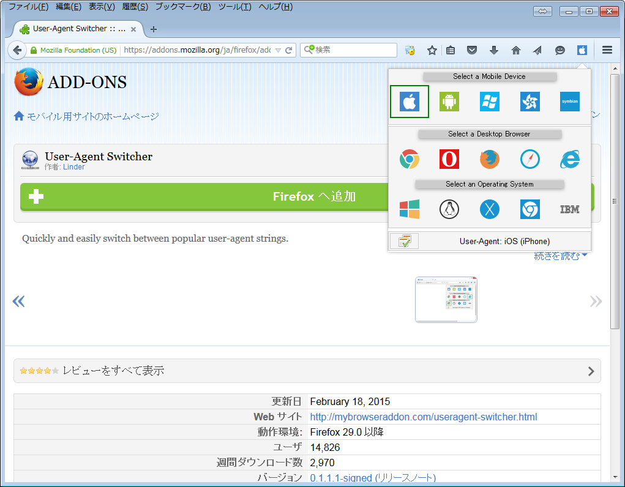625x487 pixels.
Task: Go to モバイル用サイトのホームページ link
Action: (86, 116)
